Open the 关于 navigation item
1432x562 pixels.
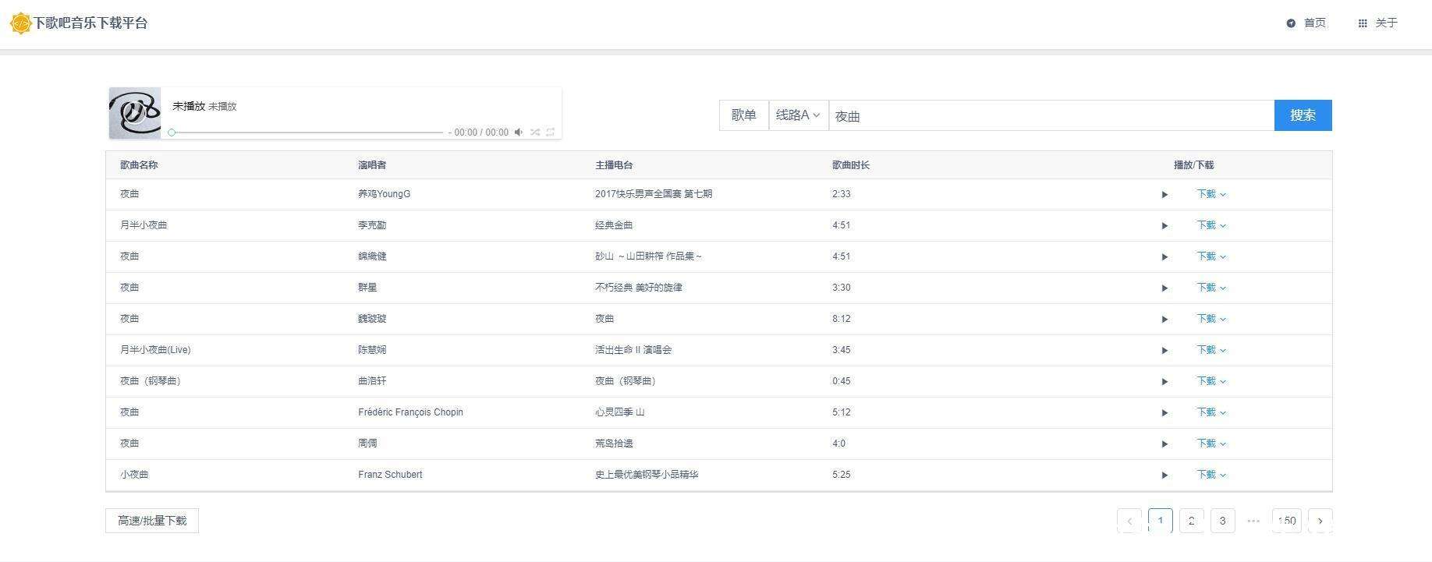[x=1378, y=23]
